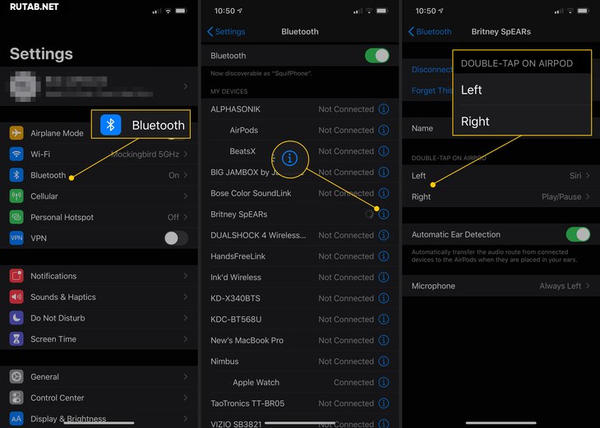
Task: Tap the Wi-Fi icon in Settings
Action: click(16, 154)
